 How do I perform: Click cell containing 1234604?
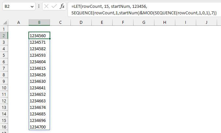tap(39, 62)
